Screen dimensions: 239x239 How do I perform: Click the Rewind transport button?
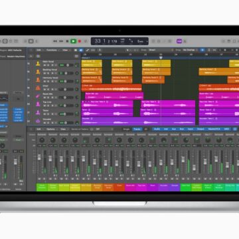coord(55,41)
